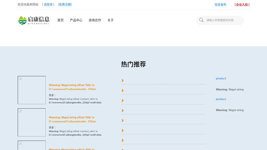Click the third orange chevron list item
This screenshot has height=150, width=267.
point(163,101)
